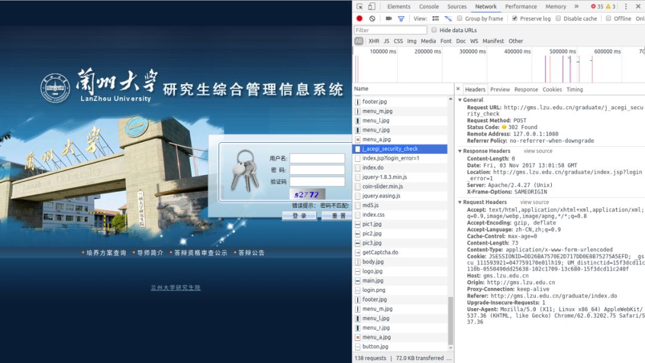Enable Group by frame checkbox
The height and width of the screenshot is (363, 645).
click(x=460, y=19)
